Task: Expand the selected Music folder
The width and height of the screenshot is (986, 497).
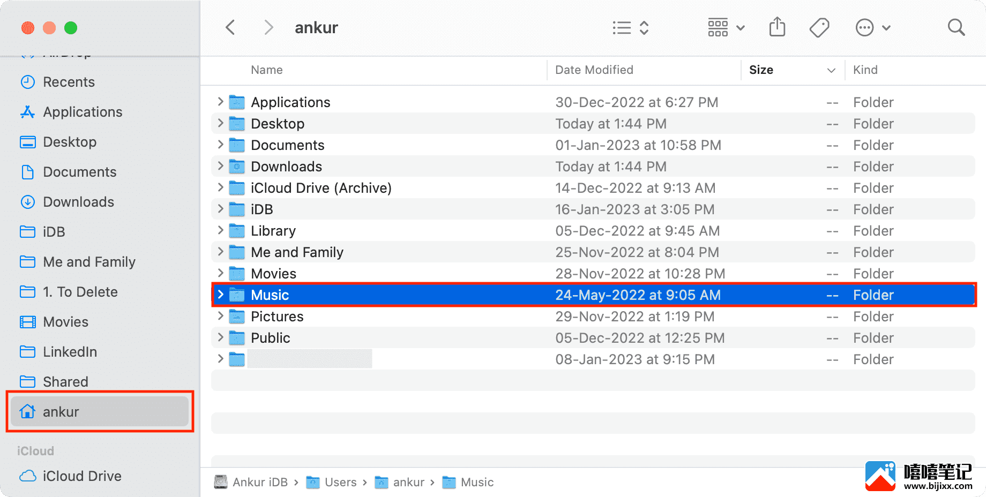Action: (x=220, y=295)
